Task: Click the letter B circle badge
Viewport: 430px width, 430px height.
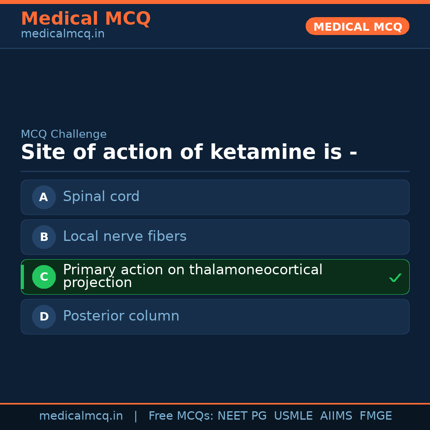Action: pos(44,237)
